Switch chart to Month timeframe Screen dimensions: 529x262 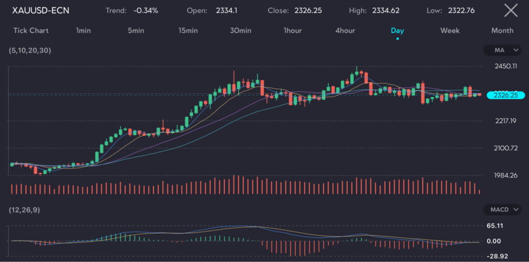click(x=502, y=30)
